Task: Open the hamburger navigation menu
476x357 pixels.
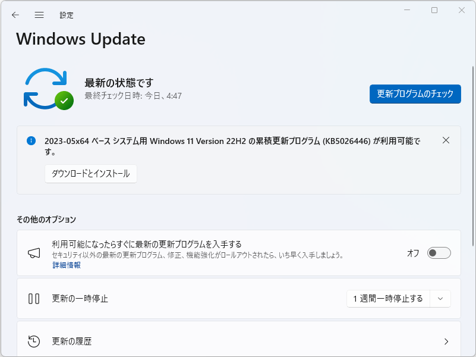Action: [x=39, y=15]
